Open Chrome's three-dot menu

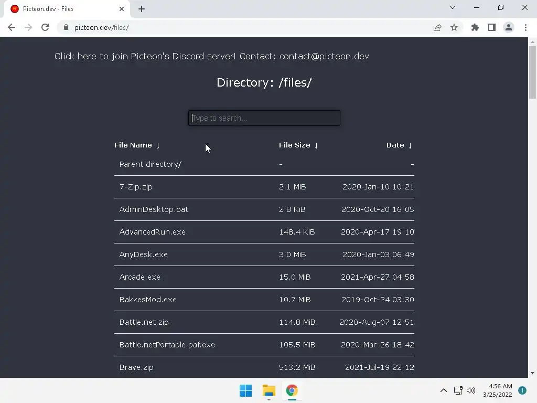525,27
